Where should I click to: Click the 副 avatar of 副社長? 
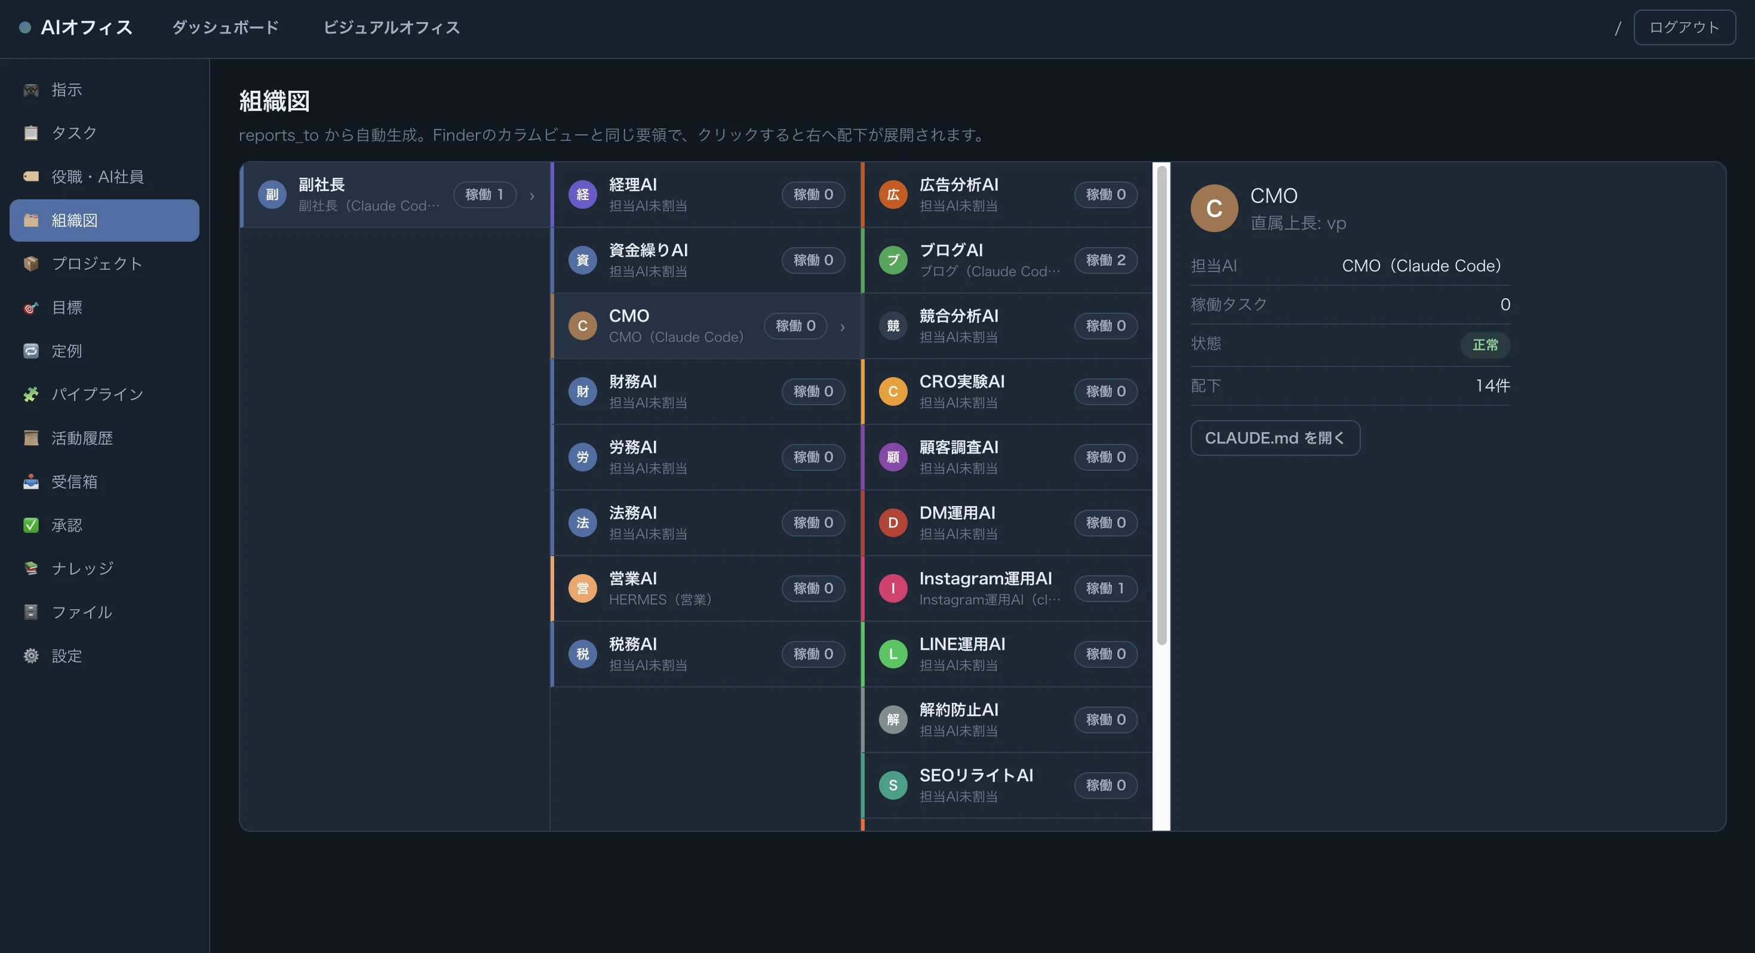(272, 195)
